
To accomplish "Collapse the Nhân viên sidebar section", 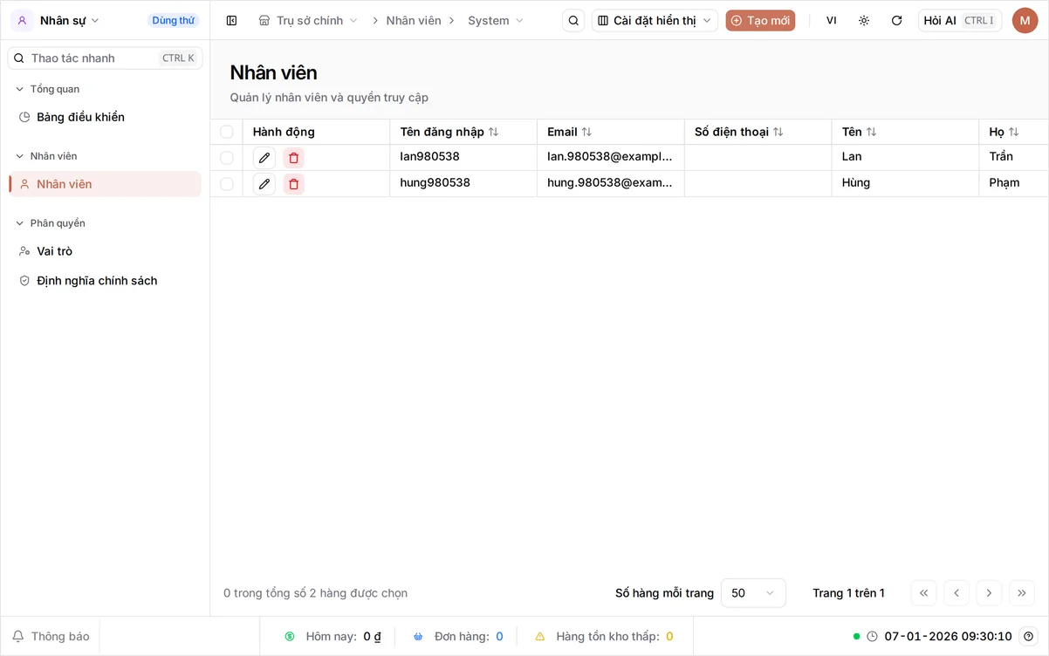I will pyautogui.click(x=46, y=156).
